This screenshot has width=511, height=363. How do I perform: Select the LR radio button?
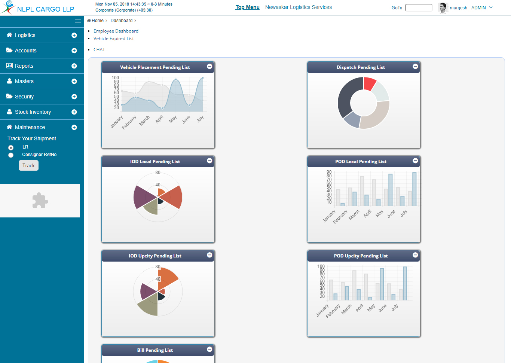(11, 148)
